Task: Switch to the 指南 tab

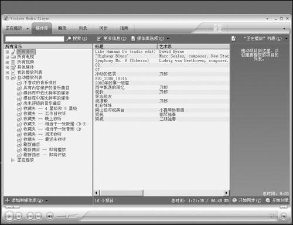Action: (x=124, y=28)
